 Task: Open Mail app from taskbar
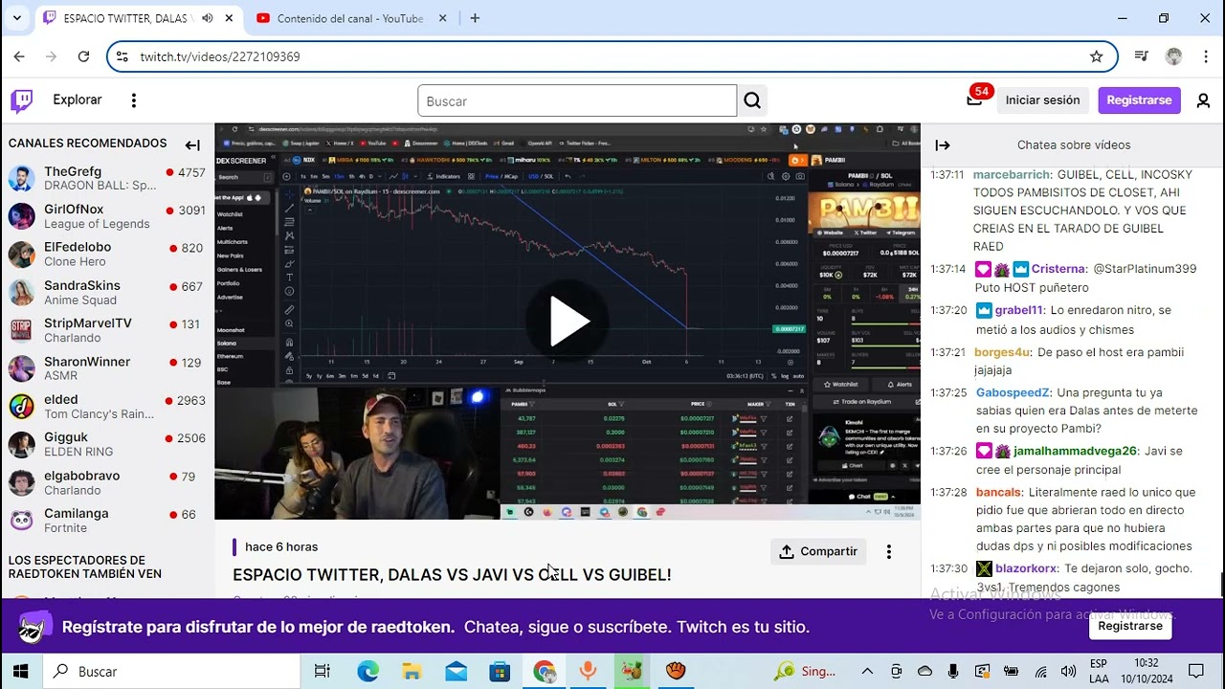coord(457,671)
